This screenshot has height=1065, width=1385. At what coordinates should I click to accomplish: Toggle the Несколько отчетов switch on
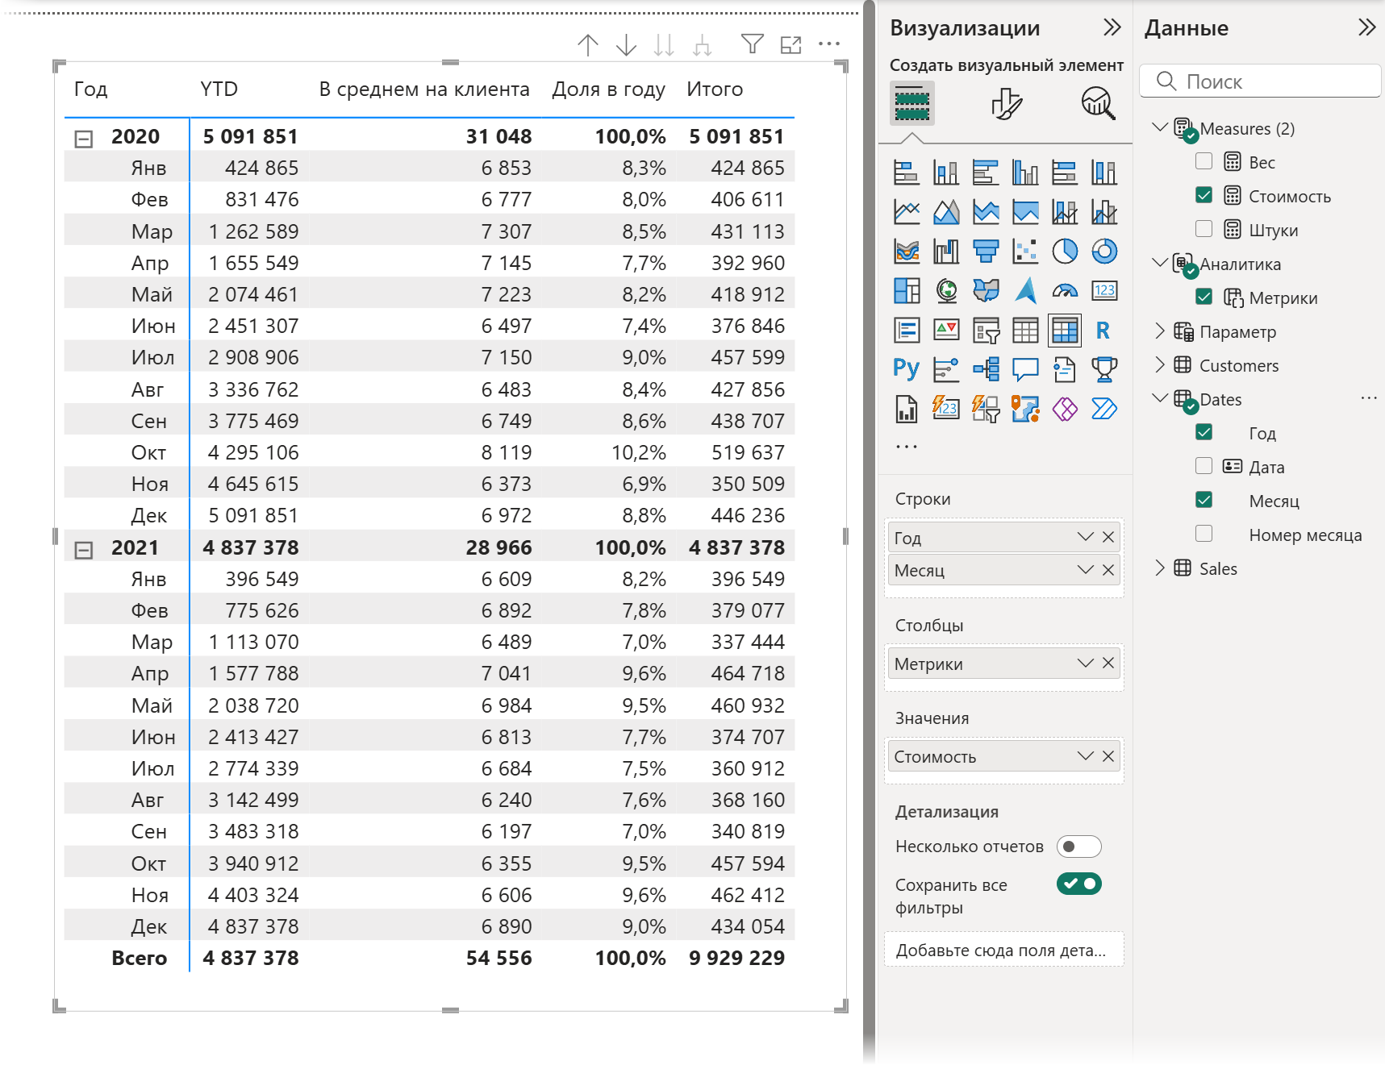click(1078, 847)
